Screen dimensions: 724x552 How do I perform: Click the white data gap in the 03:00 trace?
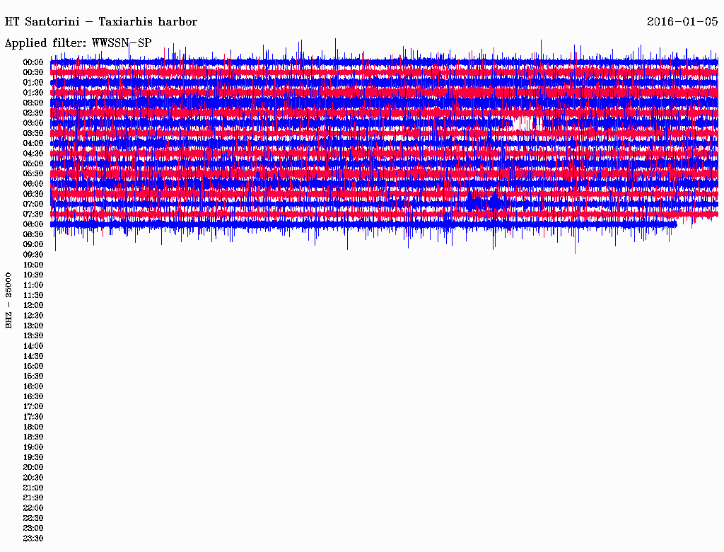(522, 123)
